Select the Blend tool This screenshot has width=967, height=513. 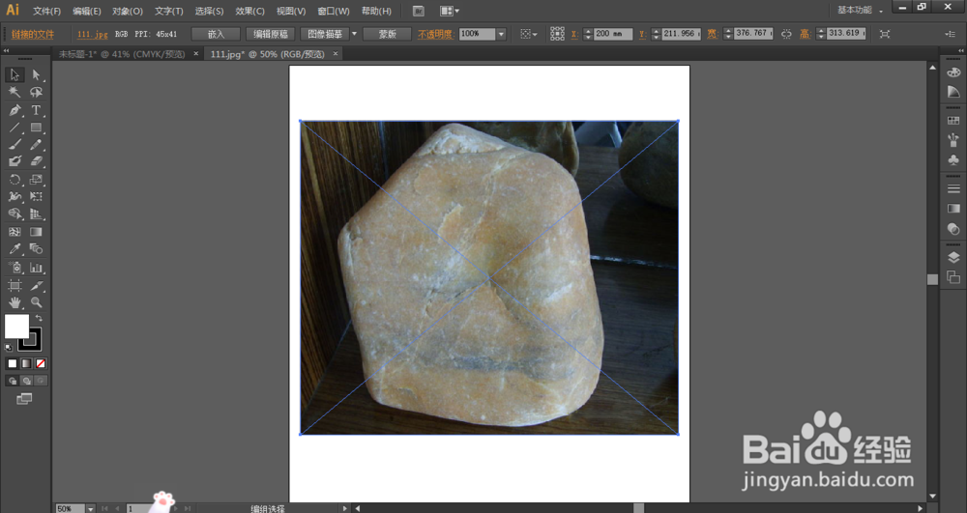[x=37, y=249]
